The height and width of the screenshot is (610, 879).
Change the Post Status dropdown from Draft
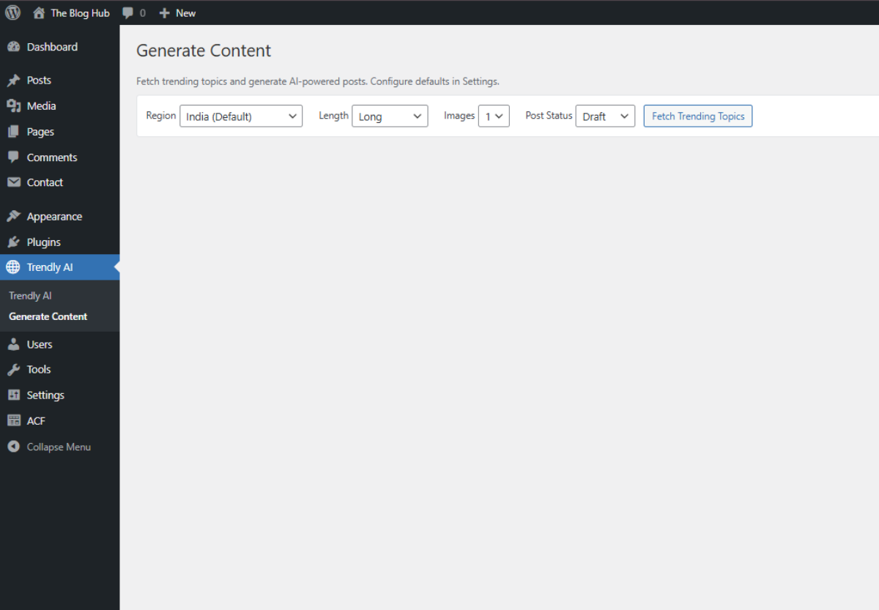(605, 115)
